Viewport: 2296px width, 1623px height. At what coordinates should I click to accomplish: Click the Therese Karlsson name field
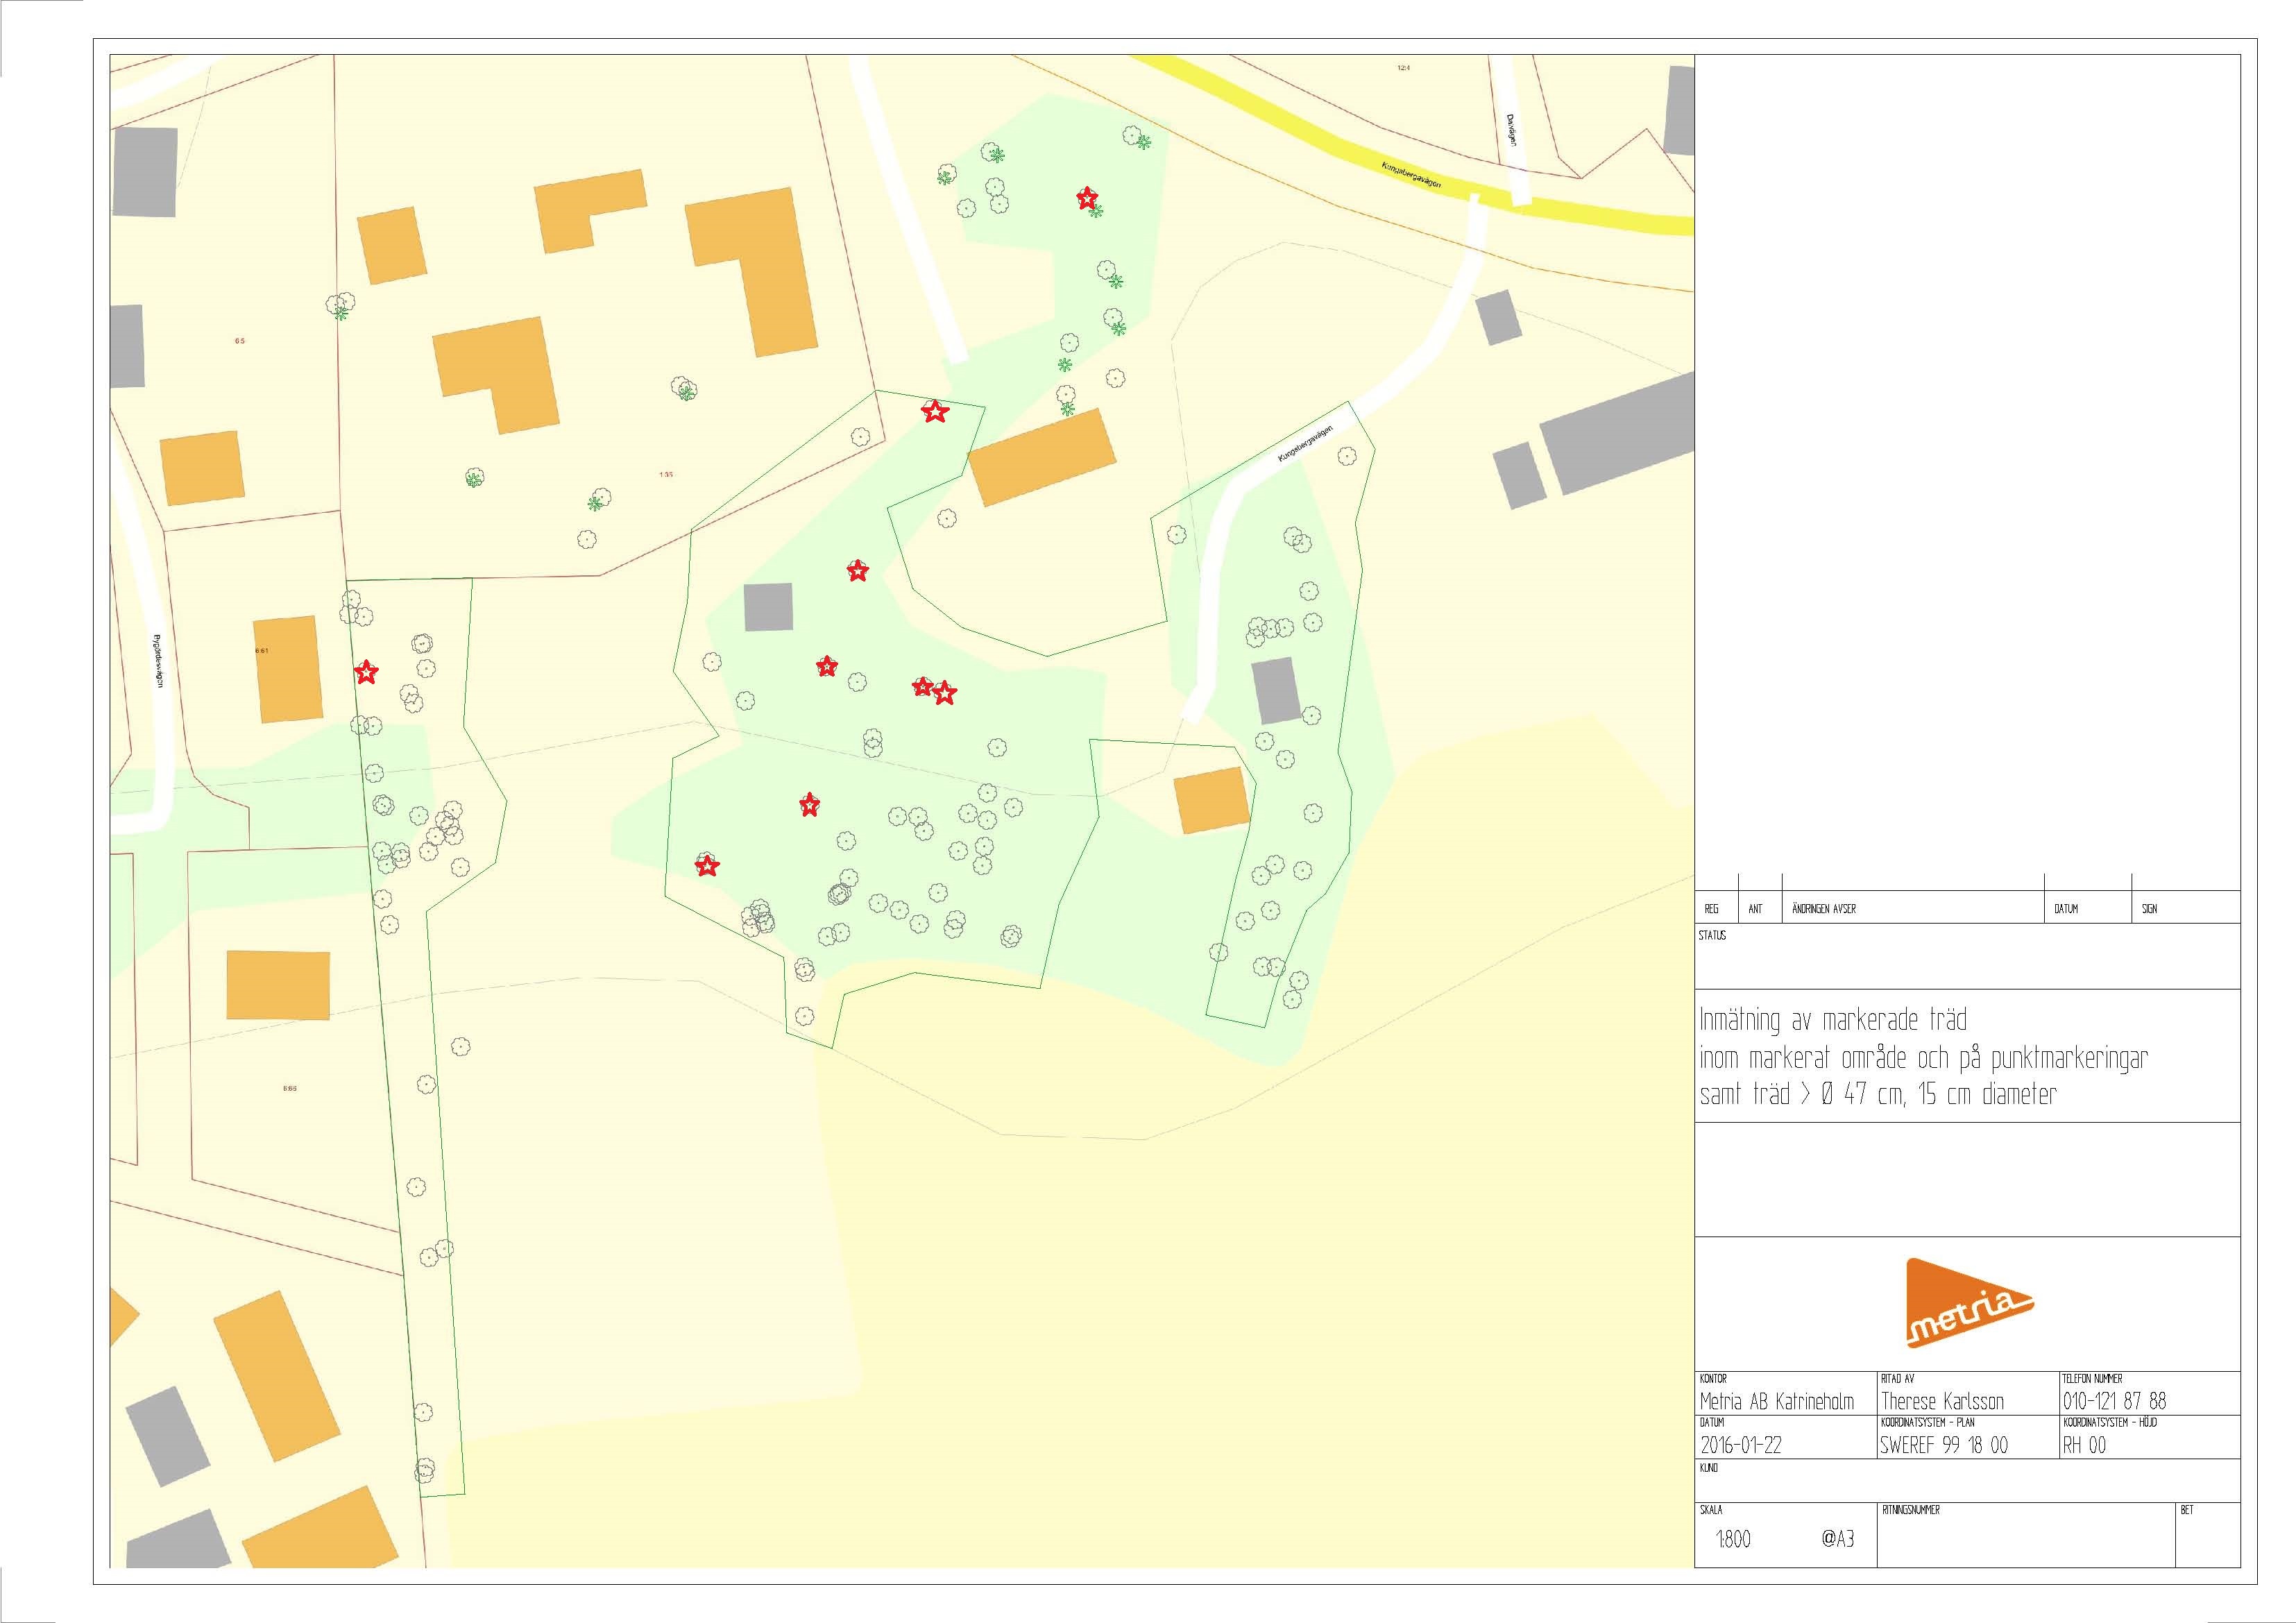(x=1942, y=1401)
